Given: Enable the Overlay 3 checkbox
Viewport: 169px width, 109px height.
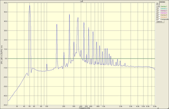Looking at the screenshot, I should 159,11.
